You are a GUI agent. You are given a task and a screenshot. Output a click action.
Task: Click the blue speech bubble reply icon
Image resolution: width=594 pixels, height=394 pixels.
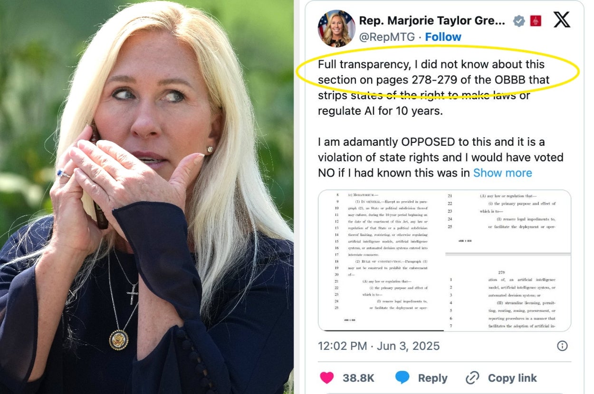coord(402,378)
